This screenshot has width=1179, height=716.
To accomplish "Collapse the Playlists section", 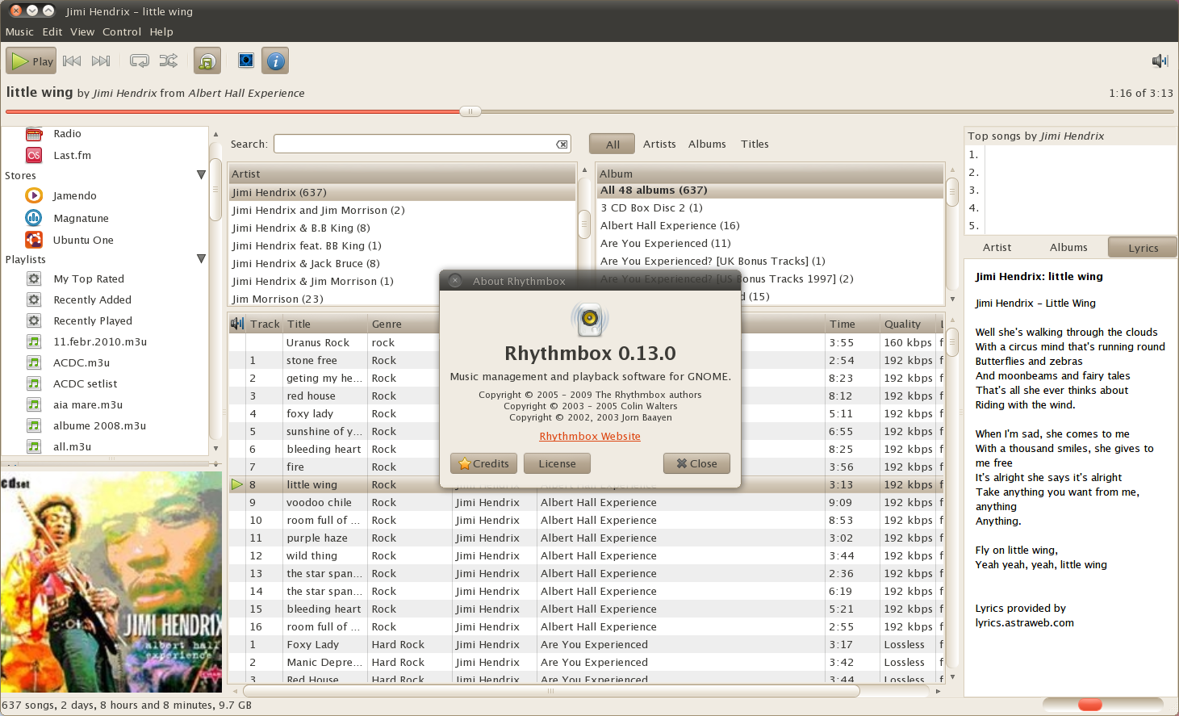I will coord(201,258).
